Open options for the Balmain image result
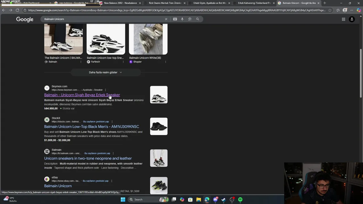Screen dimensions: 363x204 [81, 62]
